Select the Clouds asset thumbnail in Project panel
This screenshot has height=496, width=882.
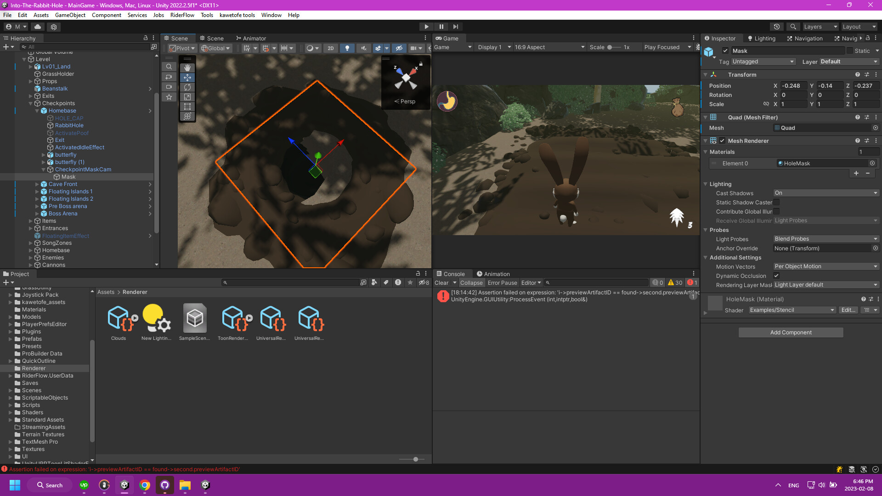tap(118, 317)
